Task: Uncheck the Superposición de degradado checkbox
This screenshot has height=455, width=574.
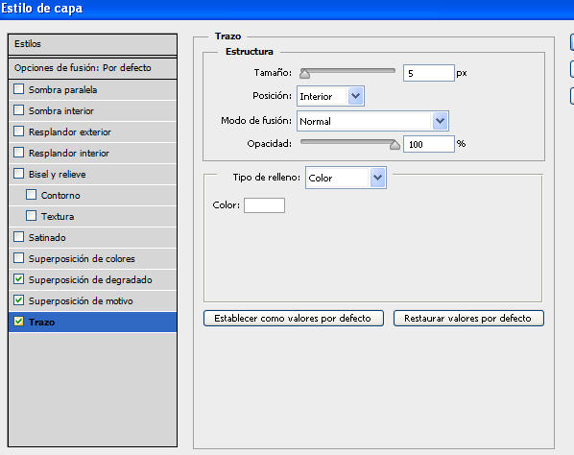Action: pyautogui.click(x=18, y=279)
